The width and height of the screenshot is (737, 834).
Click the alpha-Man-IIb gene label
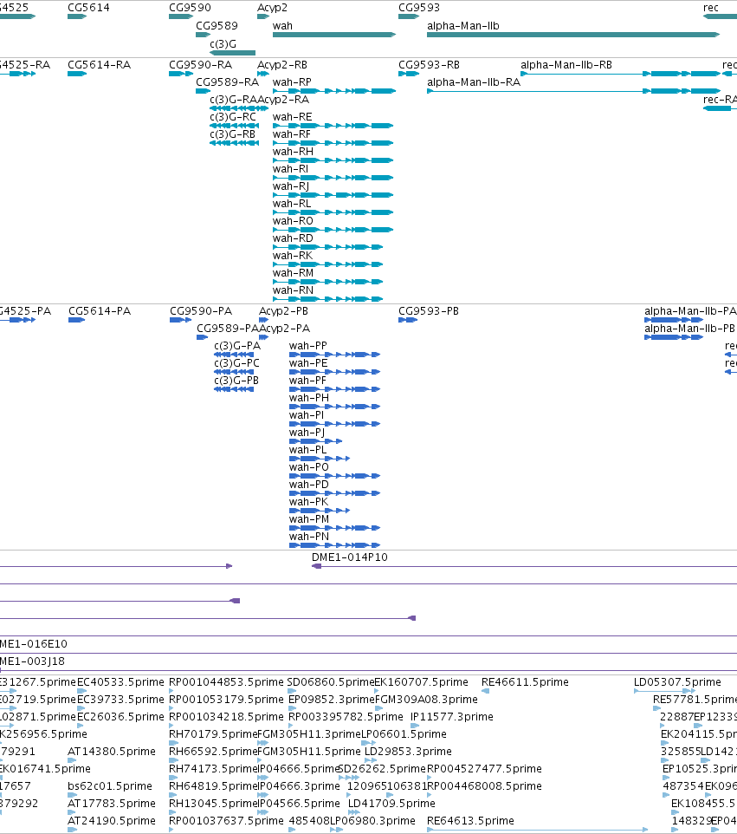pyautogui.click(x=463, y=25)
